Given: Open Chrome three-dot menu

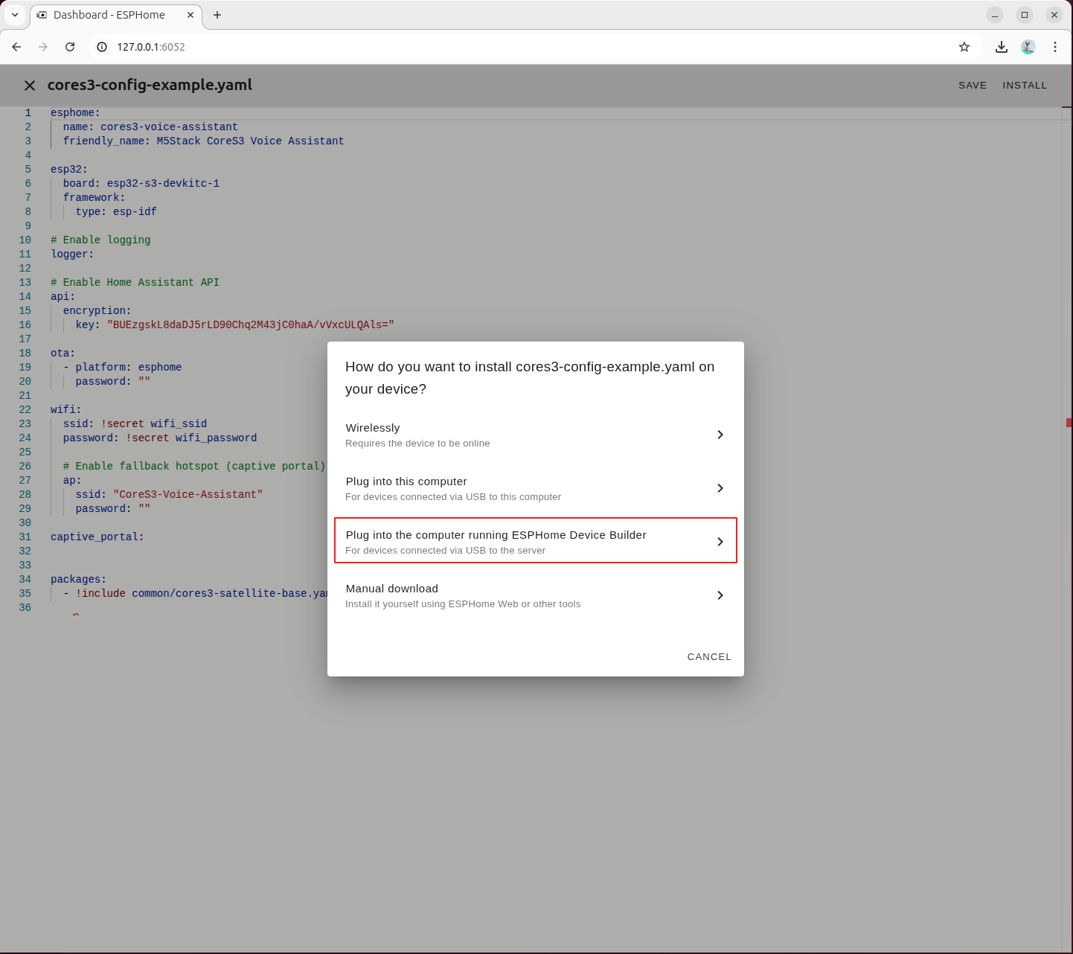Looking at the screenshot, I should [x=1055, y=47].
